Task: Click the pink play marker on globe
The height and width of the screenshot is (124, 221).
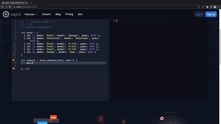Action: coord(162,118)
